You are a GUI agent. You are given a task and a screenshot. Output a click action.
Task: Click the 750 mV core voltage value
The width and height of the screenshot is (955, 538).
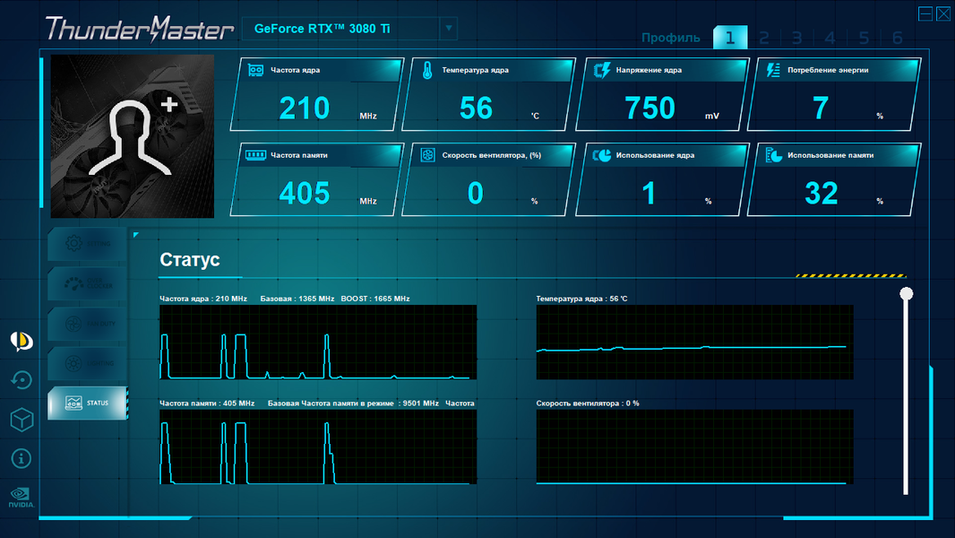[650, 108]
